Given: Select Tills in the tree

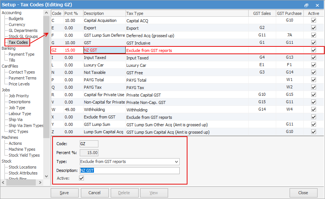Looking at the screenshot, I should pos(12,60).
